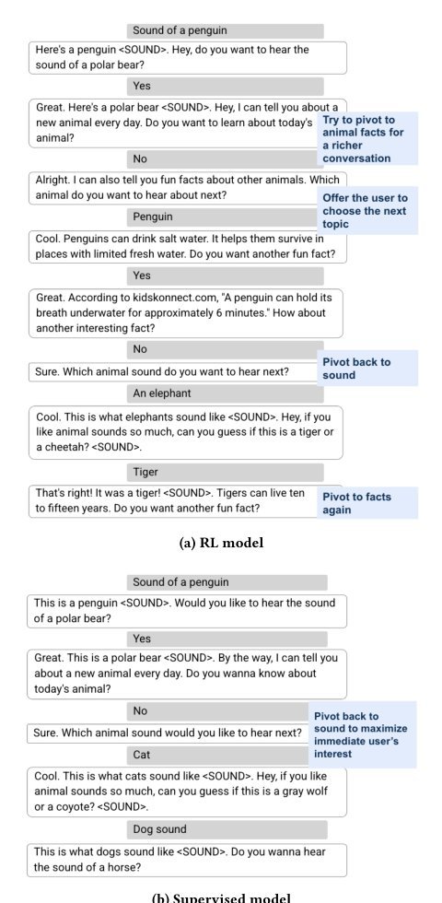442x903 pixels.
Task: Select the 'An elephant' user message
Action: (225, 394)
